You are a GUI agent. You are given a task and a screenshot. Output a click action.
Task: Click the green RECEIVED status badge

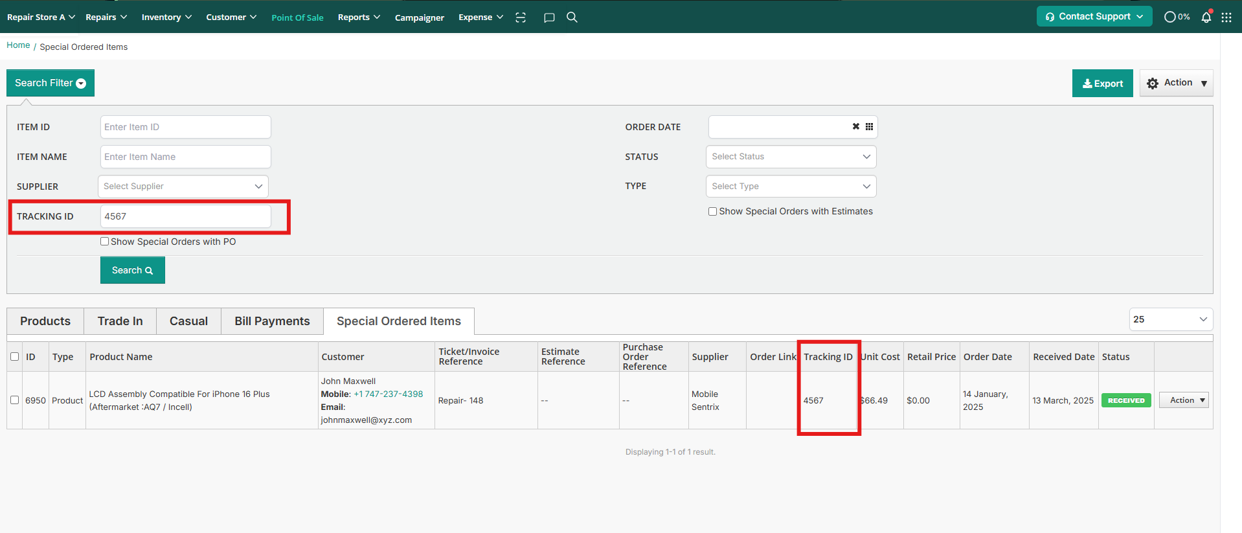[1126, 400]
